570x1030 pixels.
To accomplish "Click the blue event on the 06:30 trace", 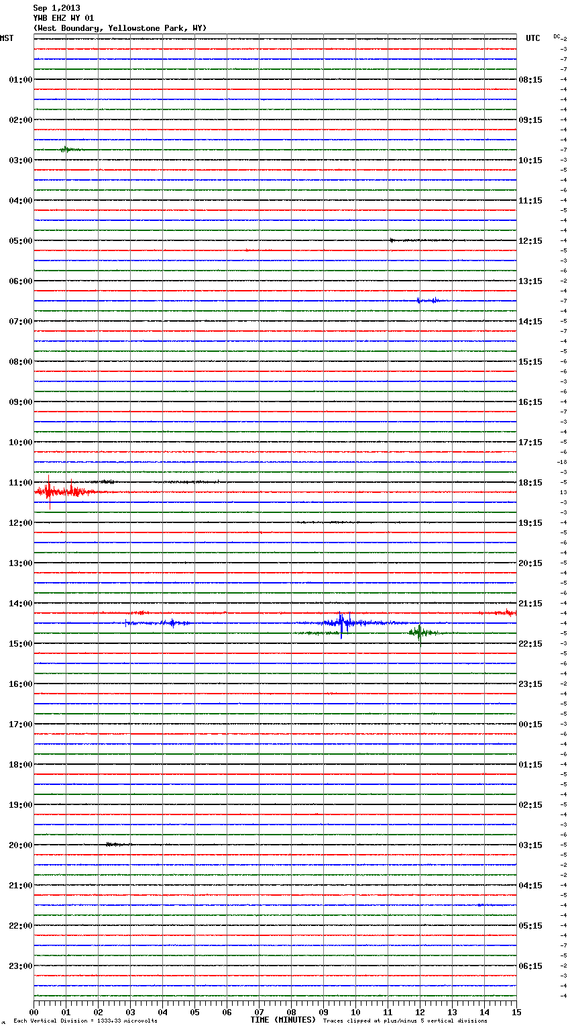I will [x=429, y=301].
